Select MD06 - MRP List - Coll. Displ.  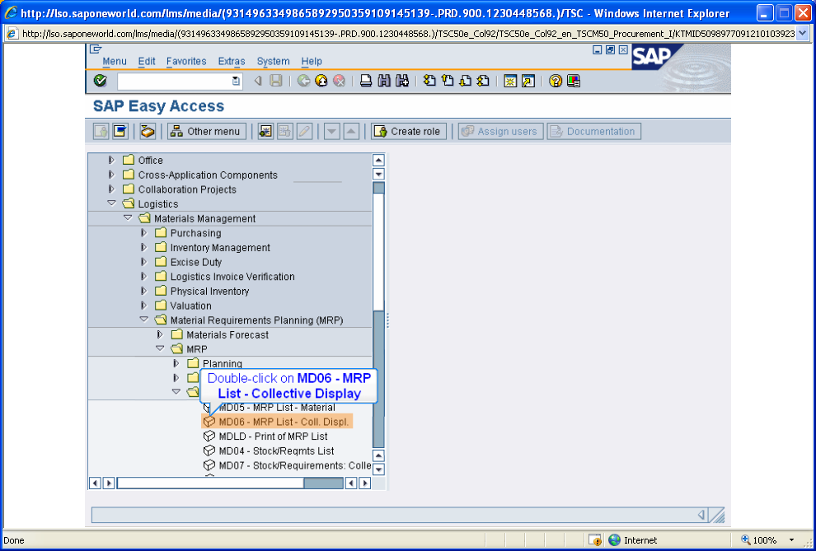(x=277, y=422)
